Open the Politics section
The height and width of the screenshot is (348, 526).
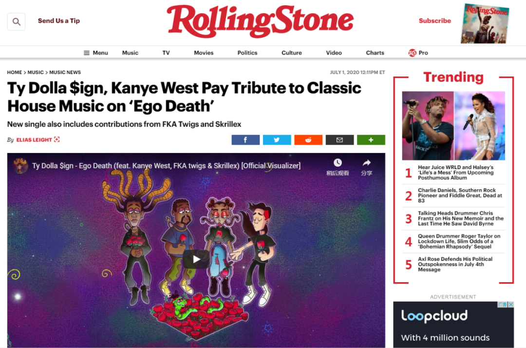(x=247, y=53)
